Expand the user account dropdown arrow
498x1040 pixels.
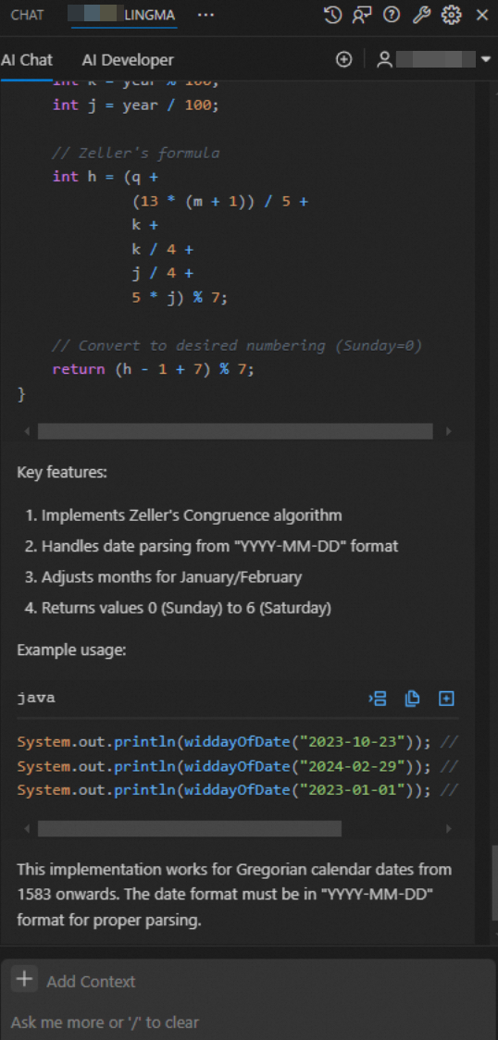(x=485, y=60)
